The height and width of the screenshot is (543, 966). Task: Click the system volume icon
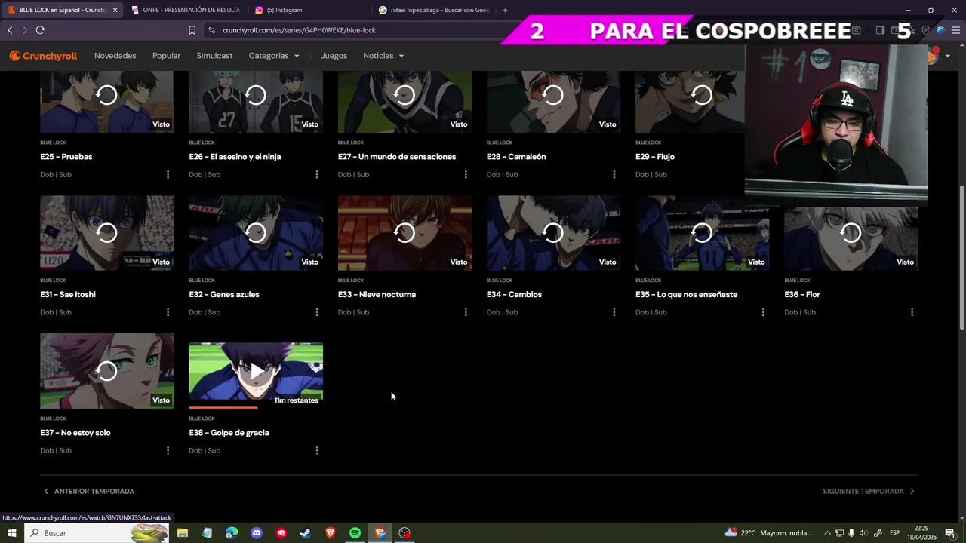[863, 533]
